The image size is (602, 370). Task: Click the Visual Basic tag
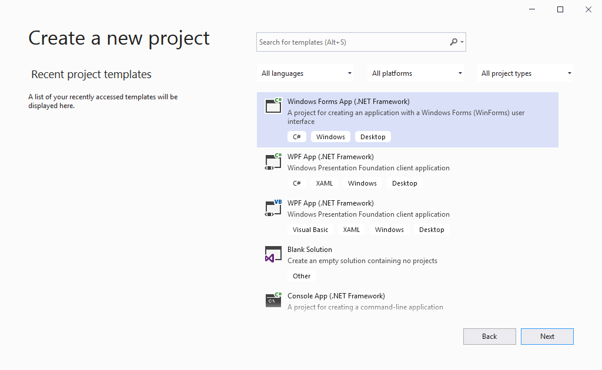(310, 230)
